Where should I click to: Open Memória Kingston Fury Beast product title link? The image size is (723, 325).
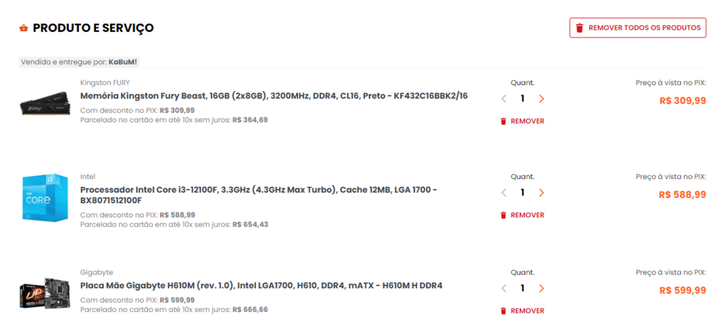click(x=274, y=96)
